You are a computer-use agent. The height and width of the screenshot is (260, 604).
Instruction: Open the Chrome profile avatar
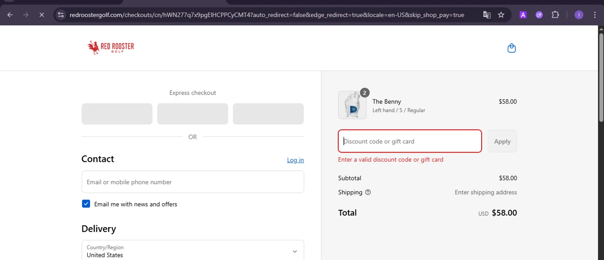coord(579,15)
